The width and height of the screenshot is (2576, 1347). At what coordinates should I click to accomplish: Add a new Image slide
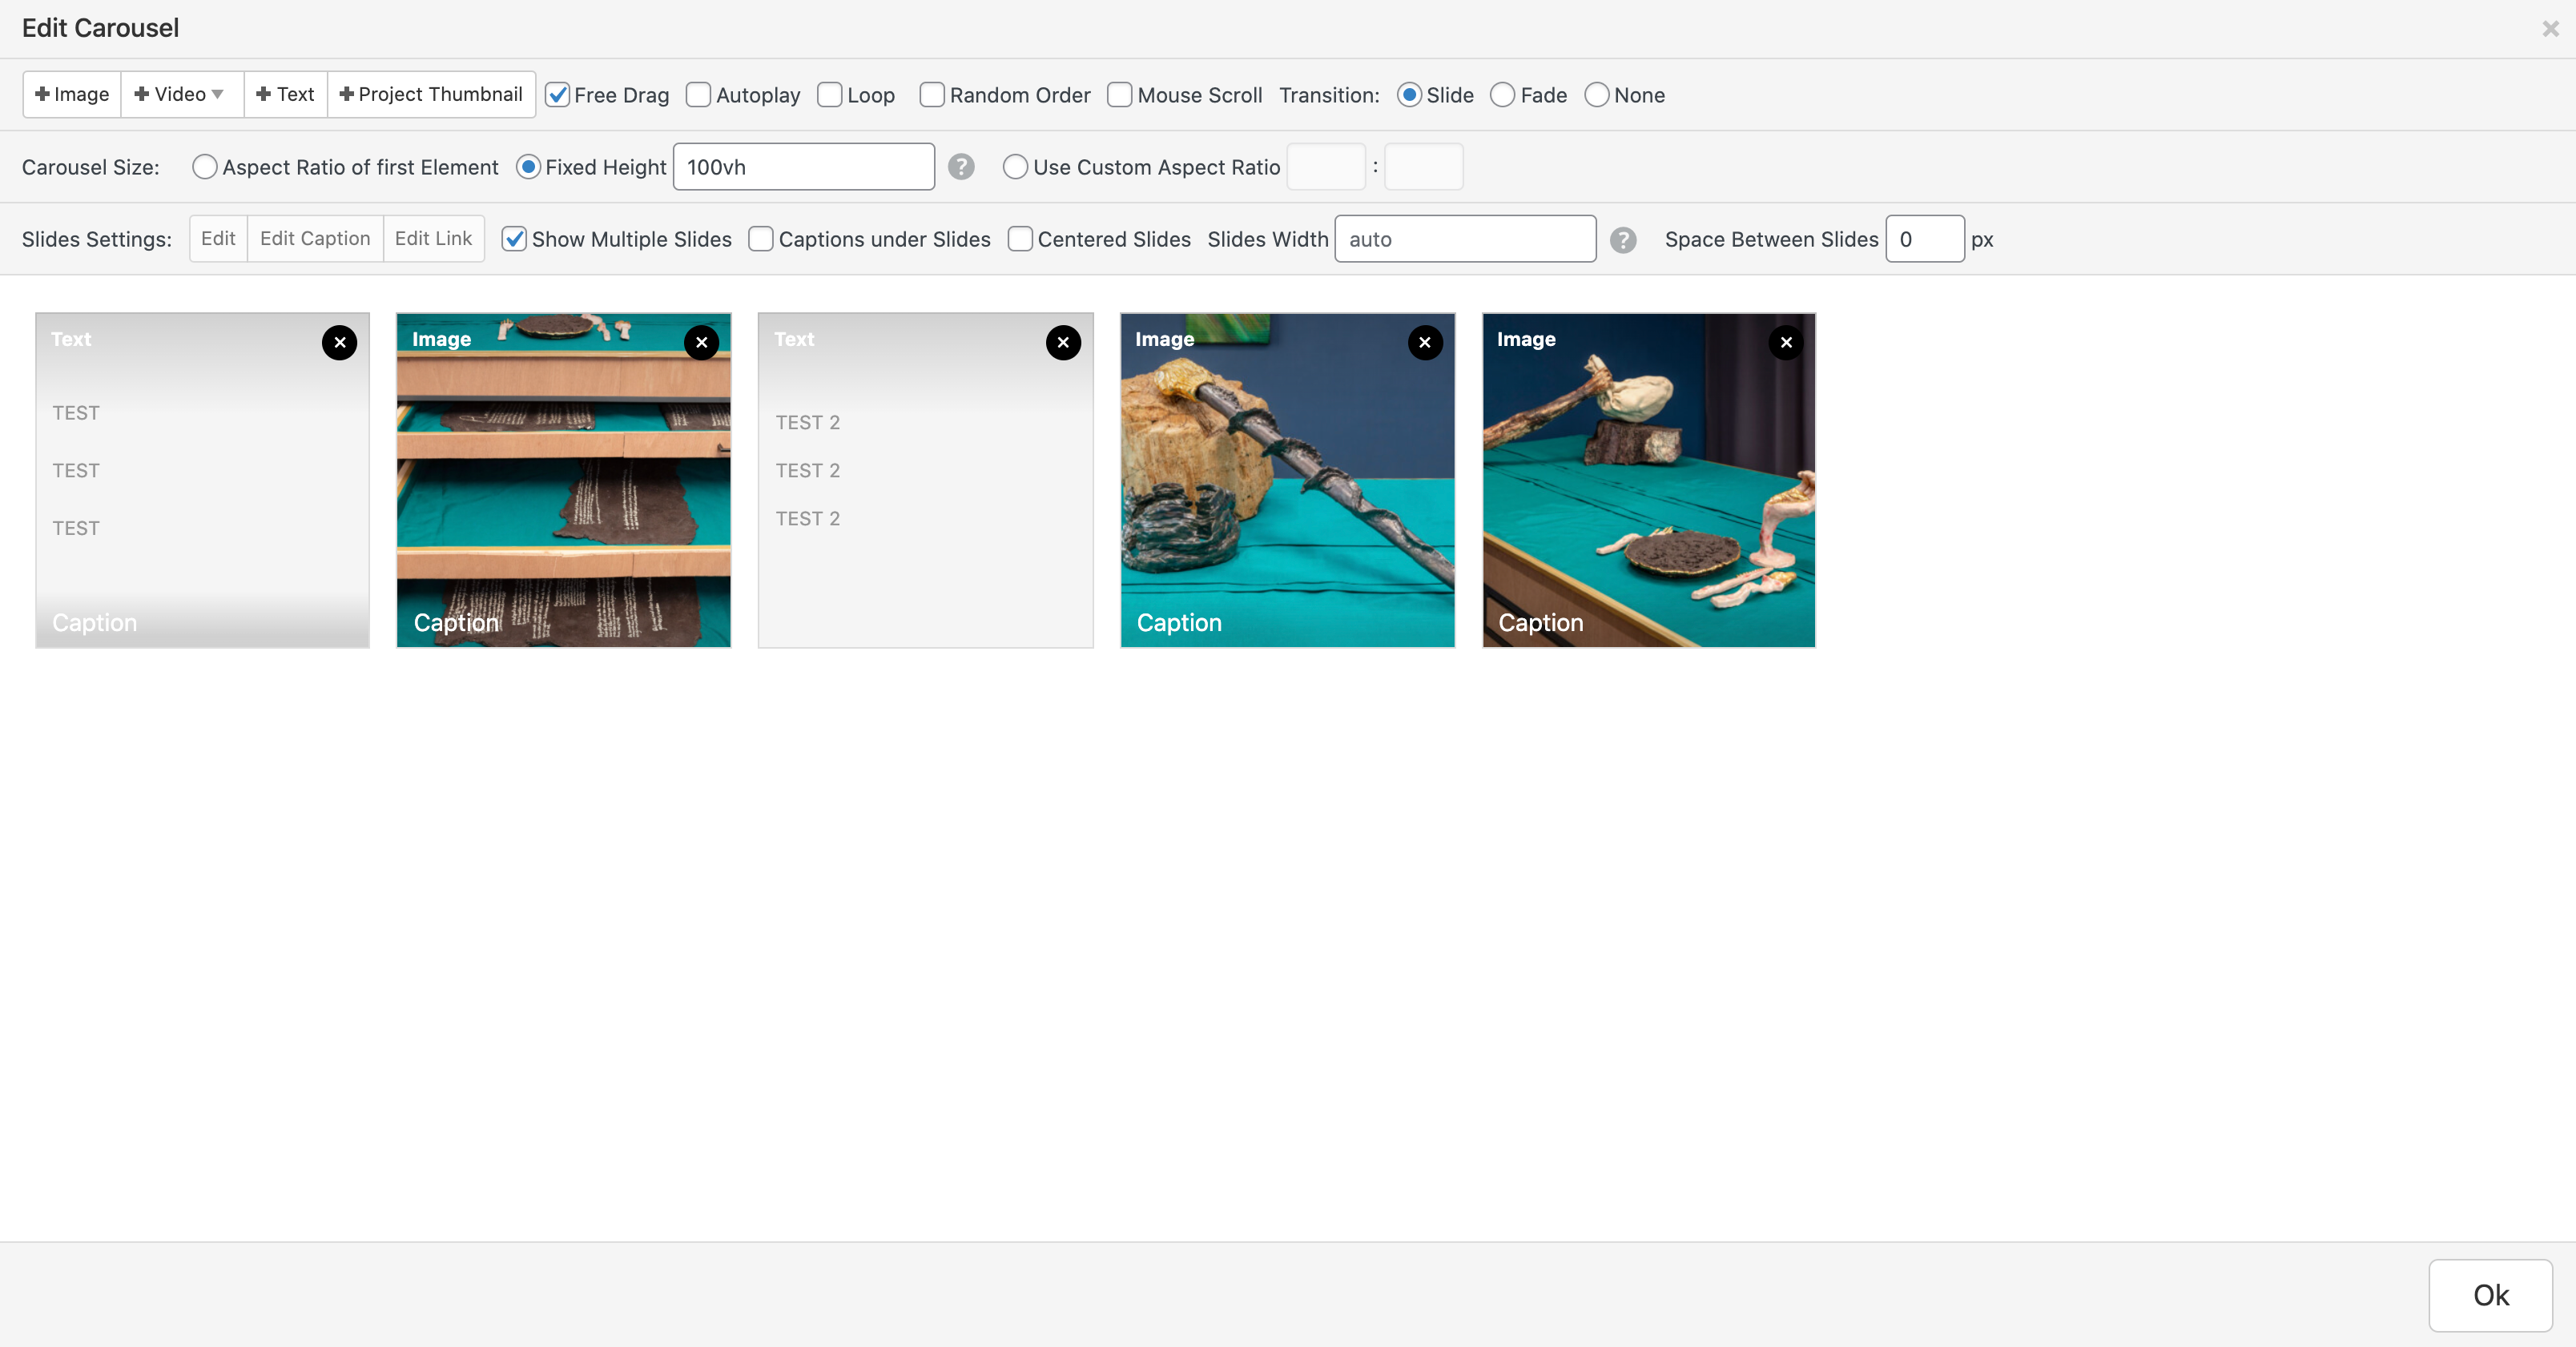pos(72,94)
